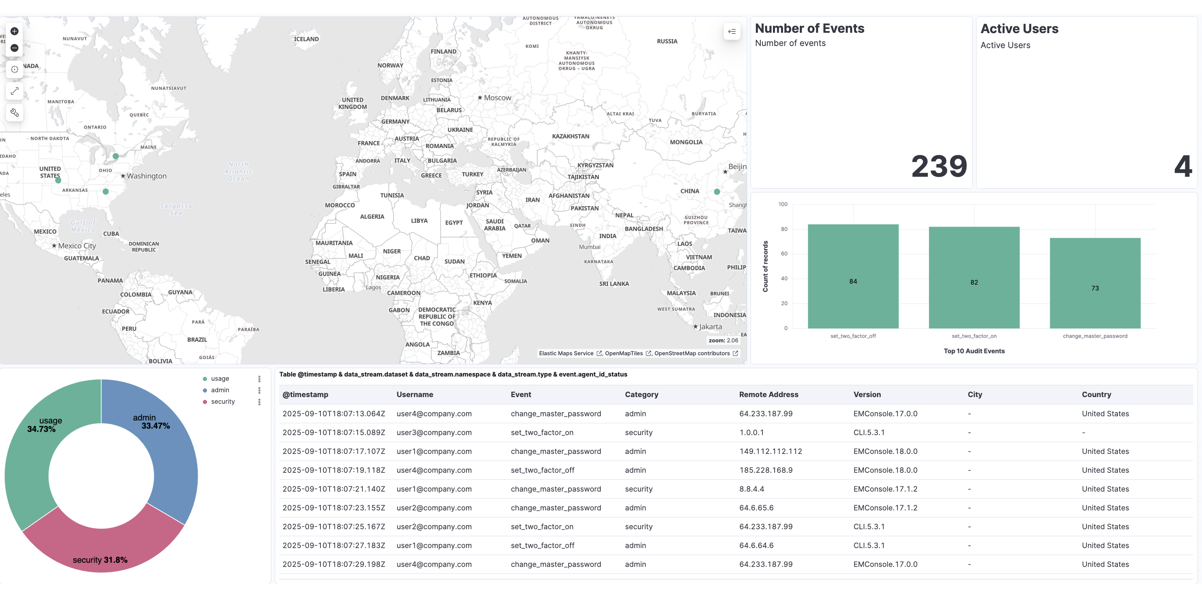Viewport: 1202px width, 600px height.
Task: Open the Elastic Maps Service external-link icon
Action: click(x=599, y=354)
